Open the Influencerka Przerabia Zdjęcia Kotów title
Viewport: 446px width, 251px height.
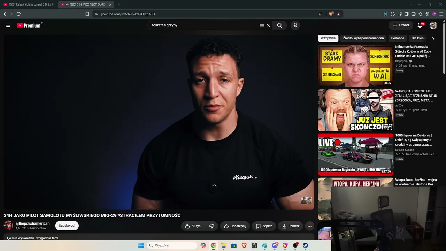(413, 51)
